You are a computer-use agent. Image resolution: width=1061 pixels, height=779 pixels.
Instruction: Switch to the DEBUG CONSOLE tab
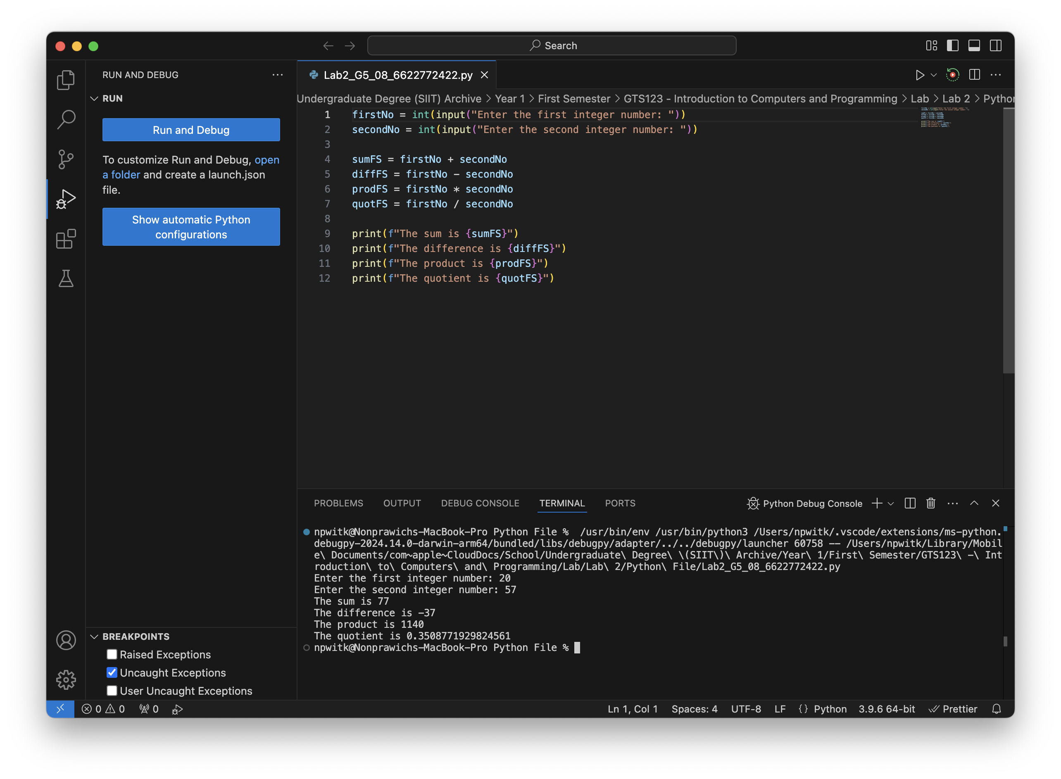480,503
